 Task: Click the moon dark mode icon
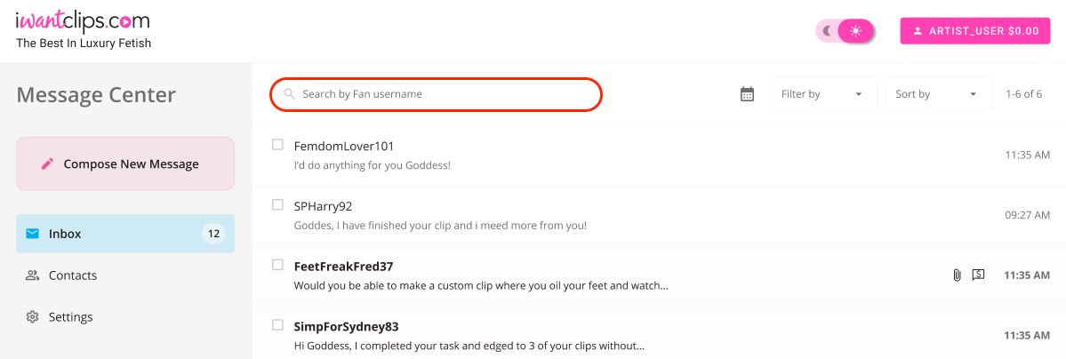point(828,30)
